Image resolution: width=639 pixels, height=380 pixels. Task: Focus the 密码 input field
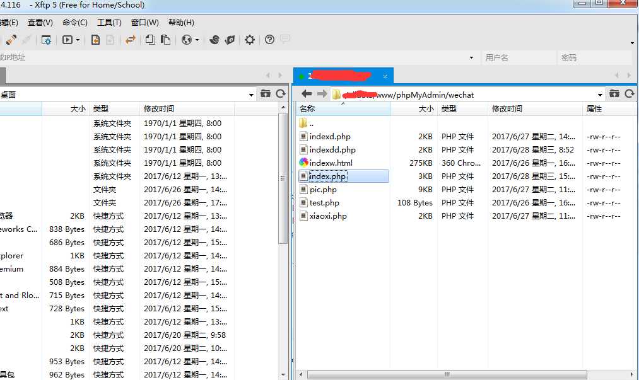coord(595,57)
